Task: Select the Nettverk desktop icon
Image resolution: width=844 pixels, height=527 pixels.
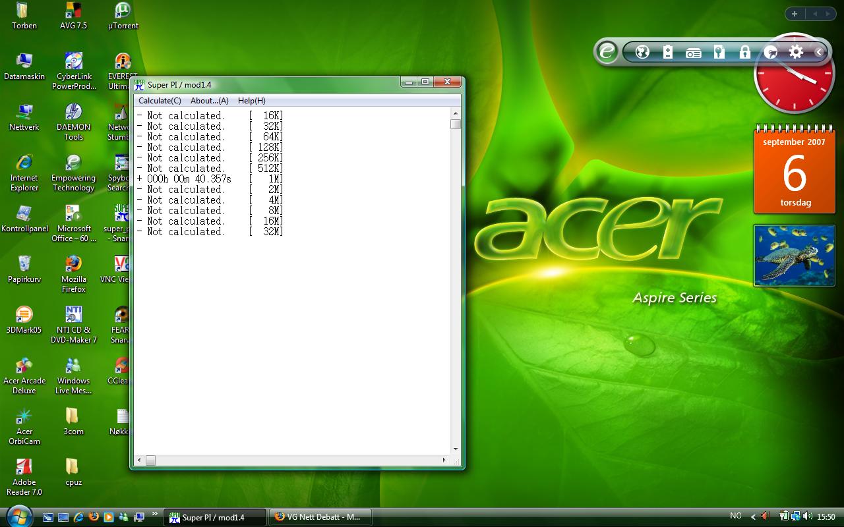Action: 24,118
